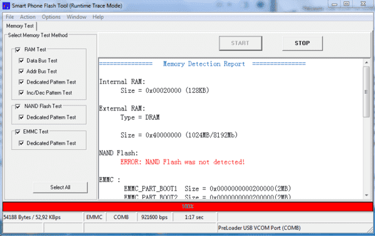Click the Memory Detection Report heading
The image size is (375, 236).
(204, 64)
